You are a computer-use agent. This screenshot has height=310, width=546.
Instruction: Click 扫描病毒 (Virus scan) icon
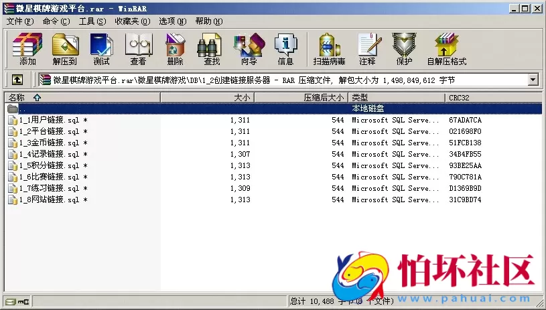point(329,49)
